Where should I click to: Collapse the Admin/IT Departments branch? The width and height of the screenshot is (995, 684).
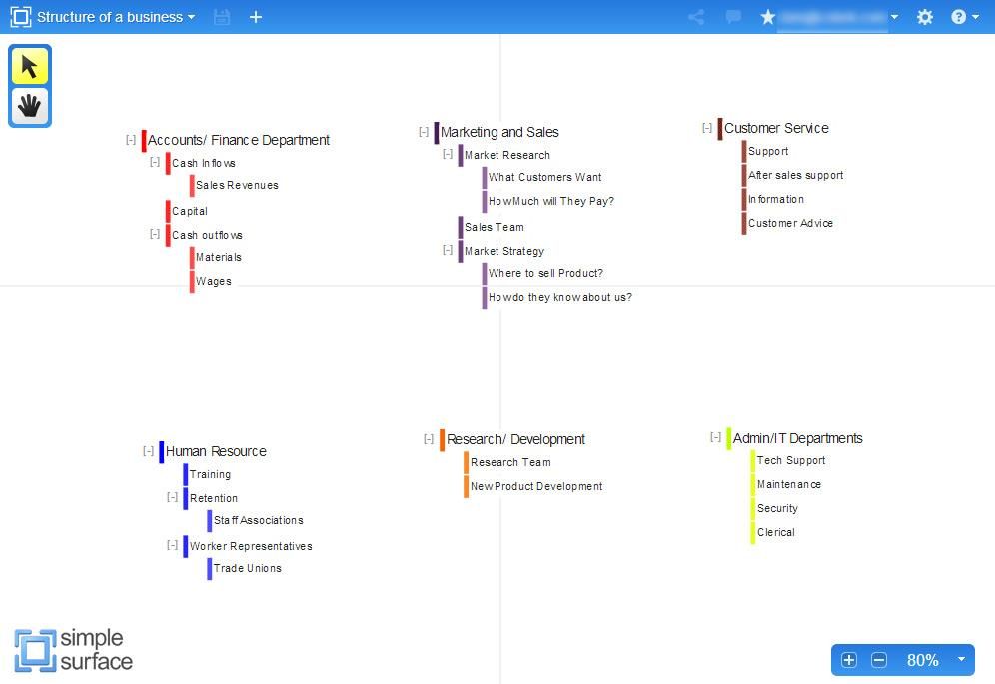tap(715, 436)
